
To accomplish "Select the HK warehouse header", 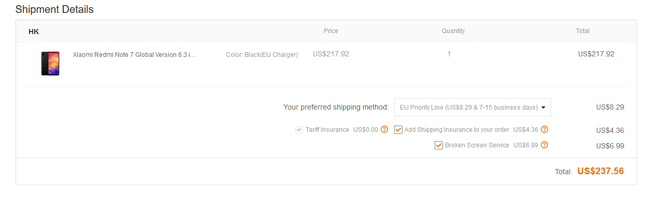I will pos(34,32).
